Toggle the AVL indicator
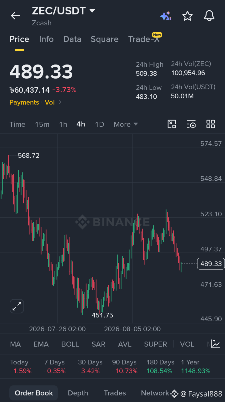Screen dimensions: 225x402 pyautogui.click(x=125, y=344)
